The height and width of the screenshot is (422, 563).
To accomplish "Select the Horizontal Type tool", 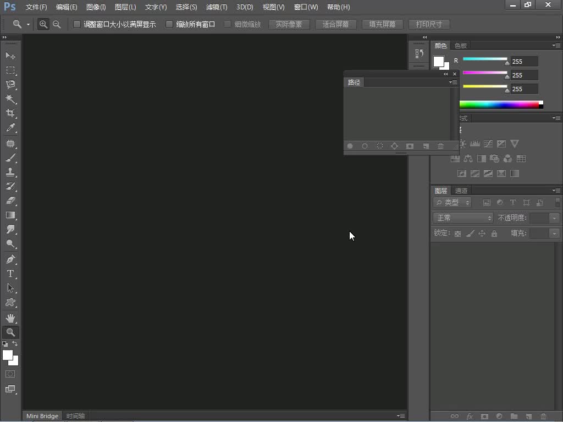I will tap(10, 274).
